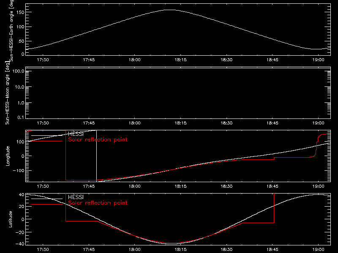Click the red legend line in Latitude plot
The height and width of the screenshot is (253, 338).
[47, 205]
